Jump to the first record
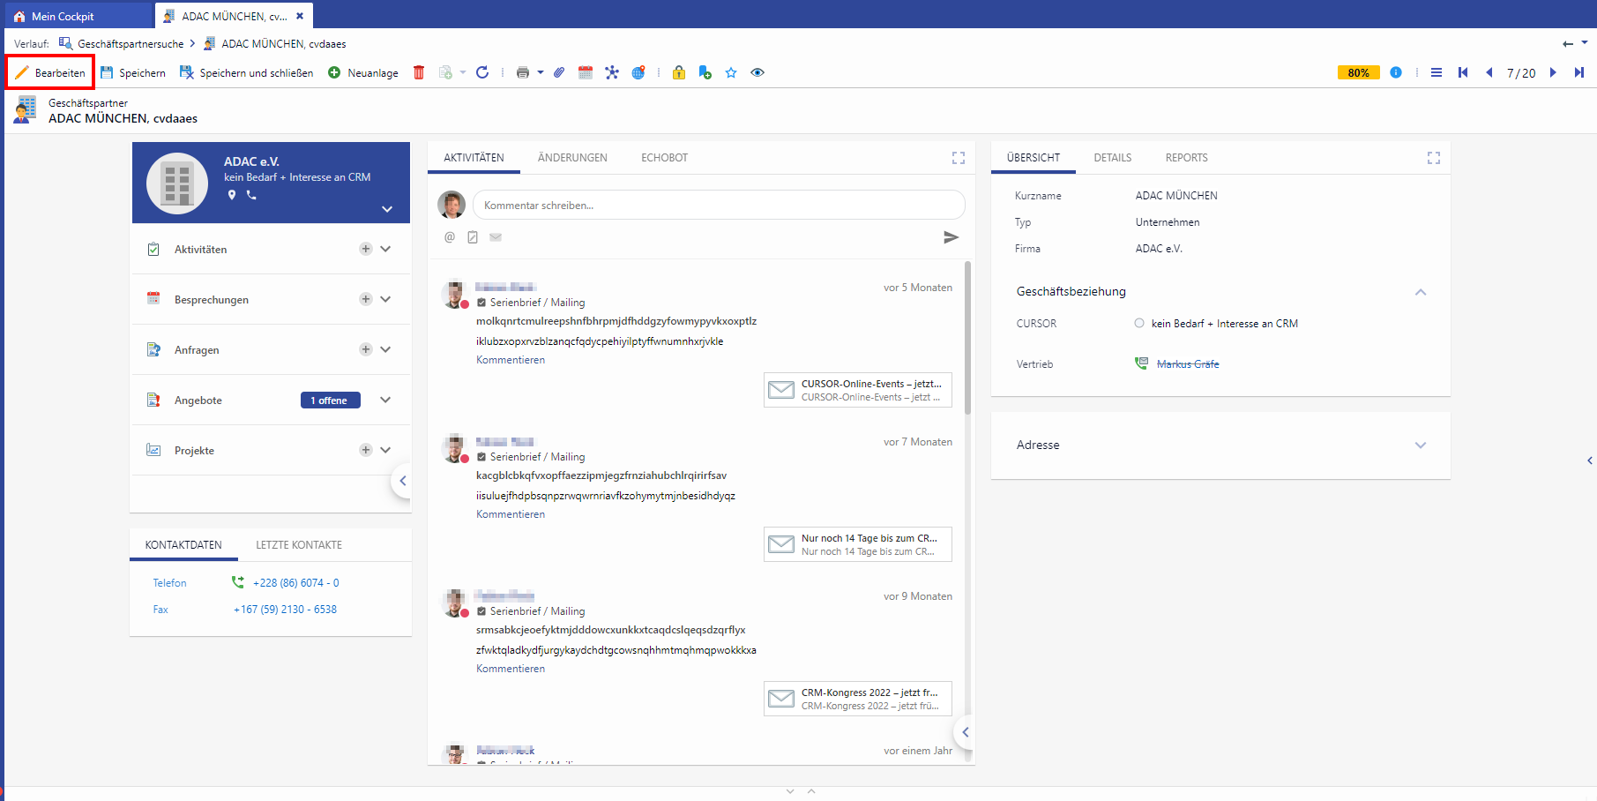The image size is (1597, 801). pos(1463,72)
